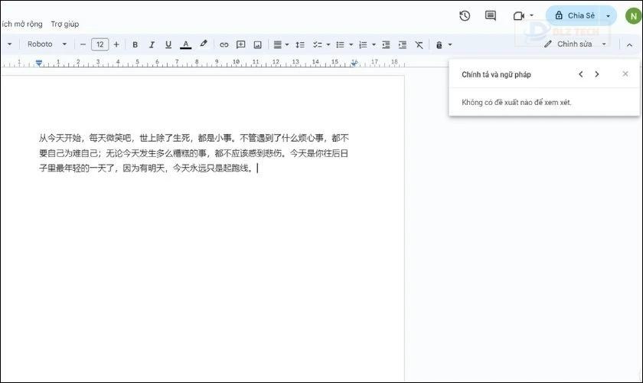
Task: Toggle italic formatting
Action: 152,44
